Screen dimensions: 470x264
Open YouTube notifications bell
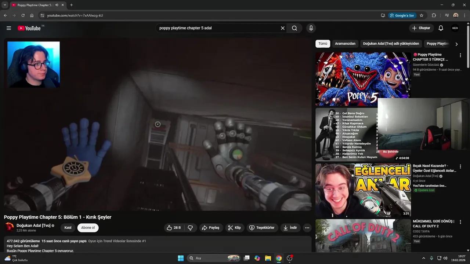click(x=441, y=28)
